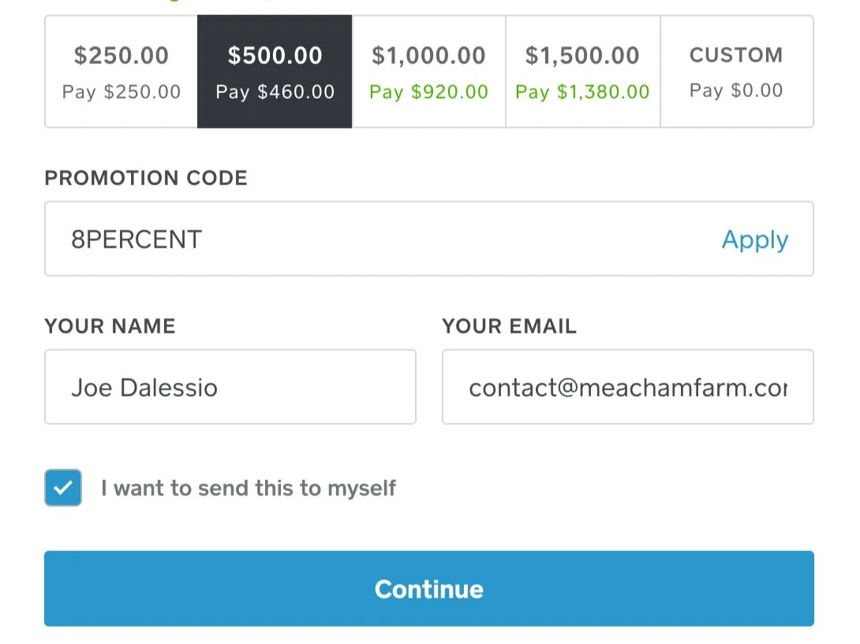Click the Apply promotion code link
Image resolution: width=860 pixels, height=644 pixels.
pyautogui.click(x=754, y=240)
